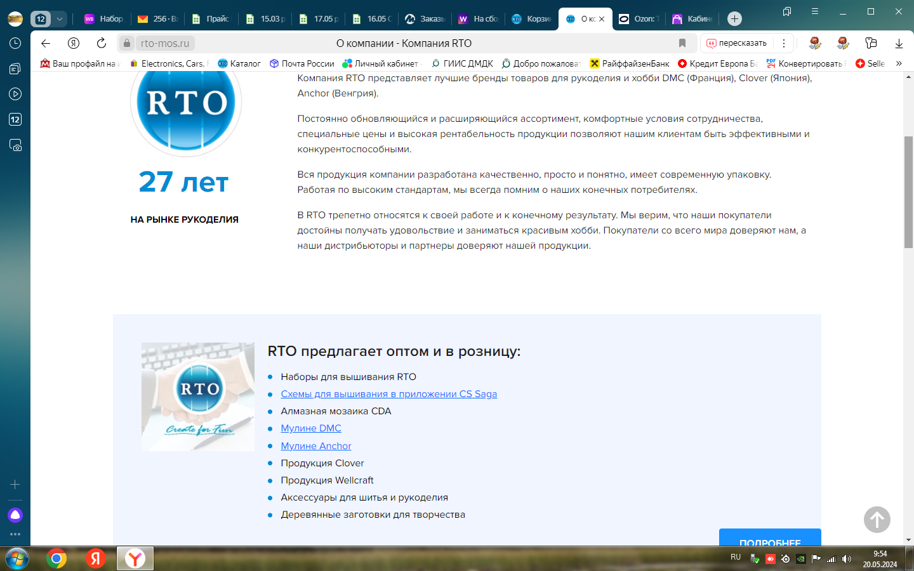Open ГИИС ДМДК bookmark

pos(462,63)
